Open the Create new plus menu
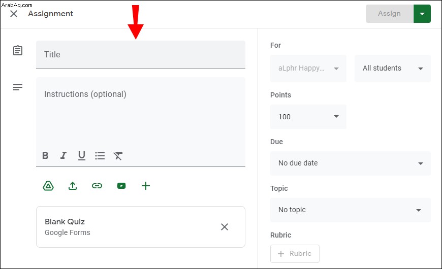This screenshot has width=442, height=269. pos(146,186)
